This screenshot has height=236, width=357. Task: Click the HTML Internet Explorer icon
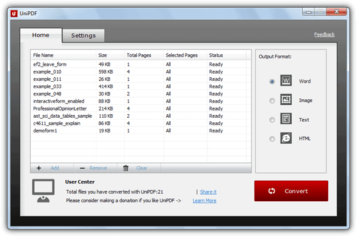point(286,138)
